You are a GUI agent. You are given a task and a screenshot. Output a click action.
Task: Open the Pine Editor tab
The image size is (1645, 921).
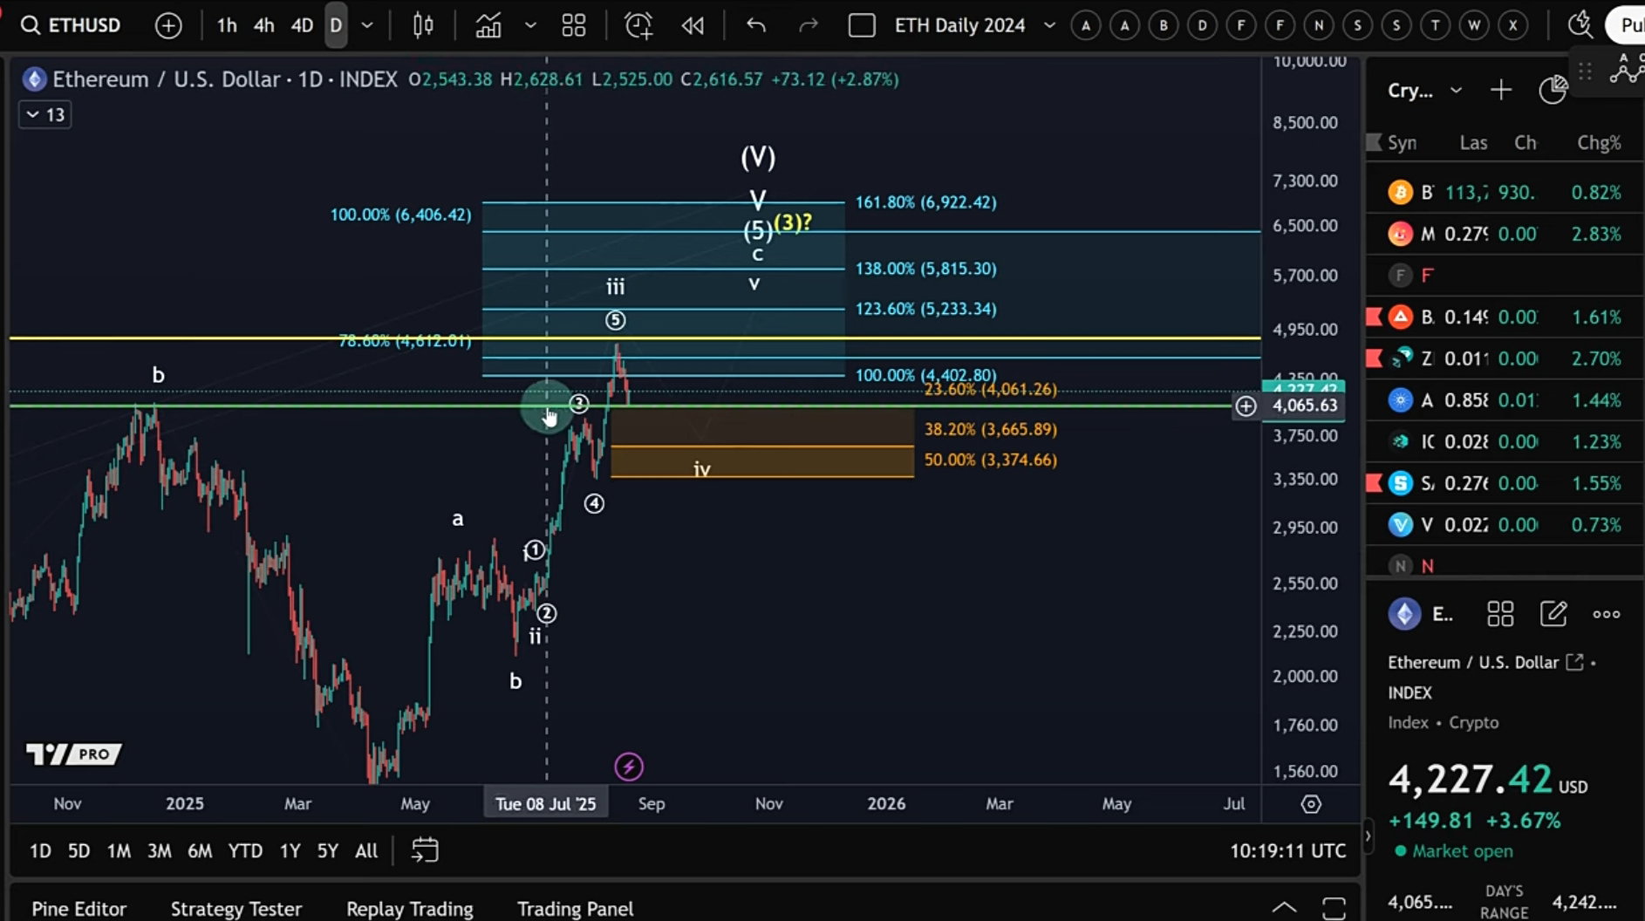coord(79,909)
